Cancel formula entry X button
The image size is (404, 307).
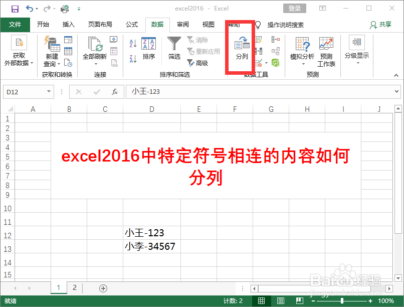click(x=79, y=92)
